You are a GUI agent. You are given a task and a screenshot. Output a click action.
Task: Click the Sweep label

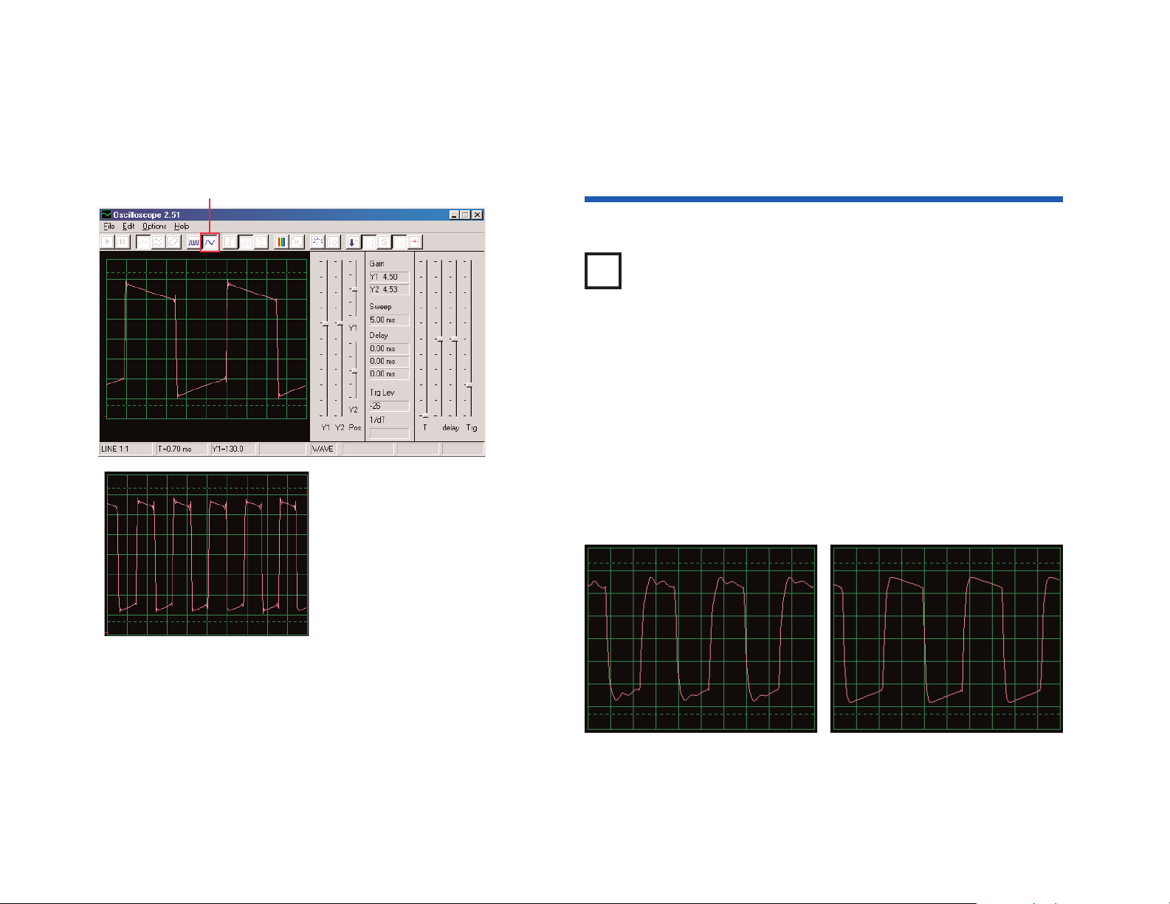380,306
